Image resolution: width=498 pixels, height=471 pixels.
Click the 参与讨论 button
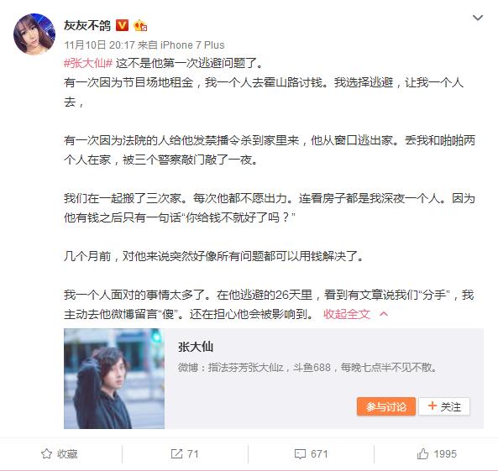(385, 406)
